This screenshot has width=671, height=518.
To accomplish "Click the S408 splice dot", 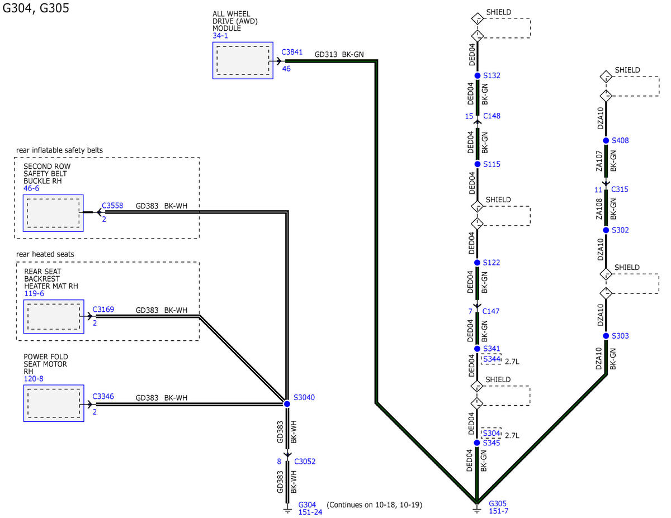I will pyautogui.click(x=606, y=141).
